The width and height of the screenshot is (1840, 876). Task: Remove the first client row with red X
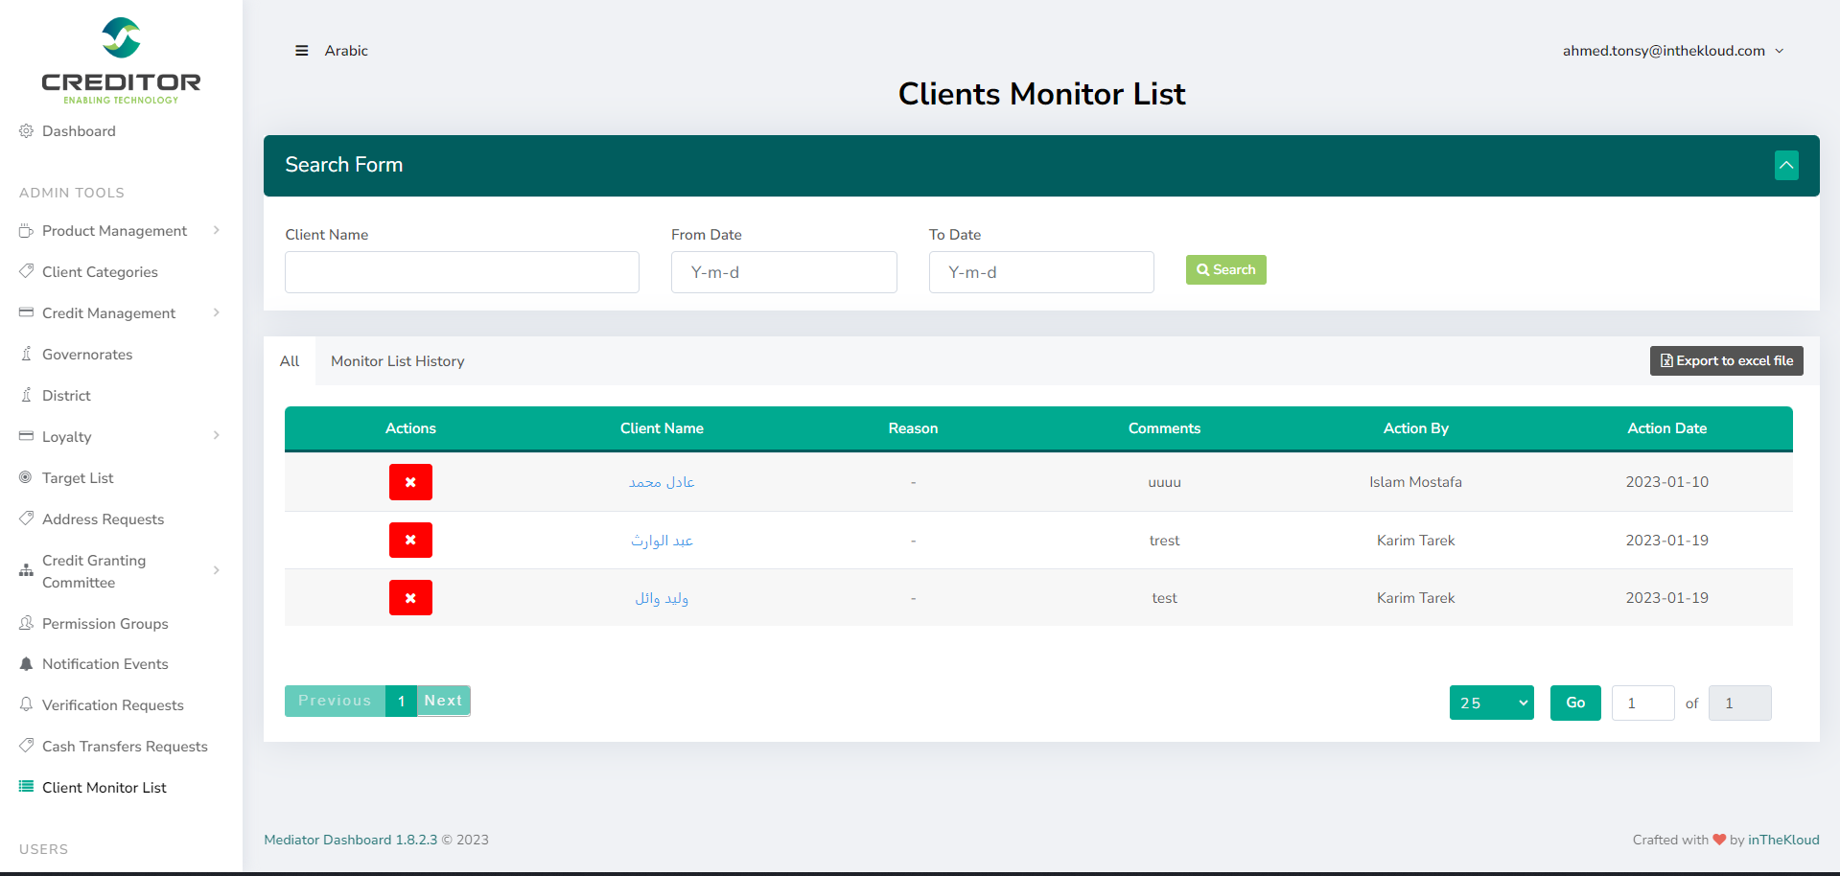(410, 482)
